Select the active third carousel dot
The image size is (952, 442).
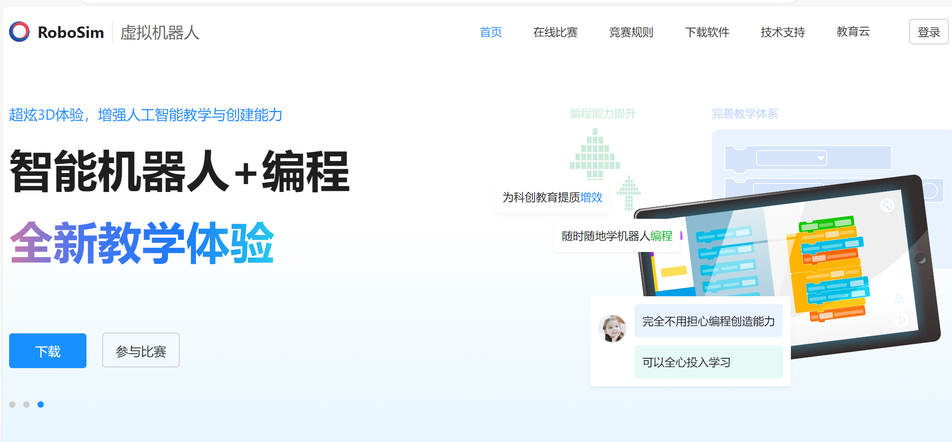pos(41,404)
